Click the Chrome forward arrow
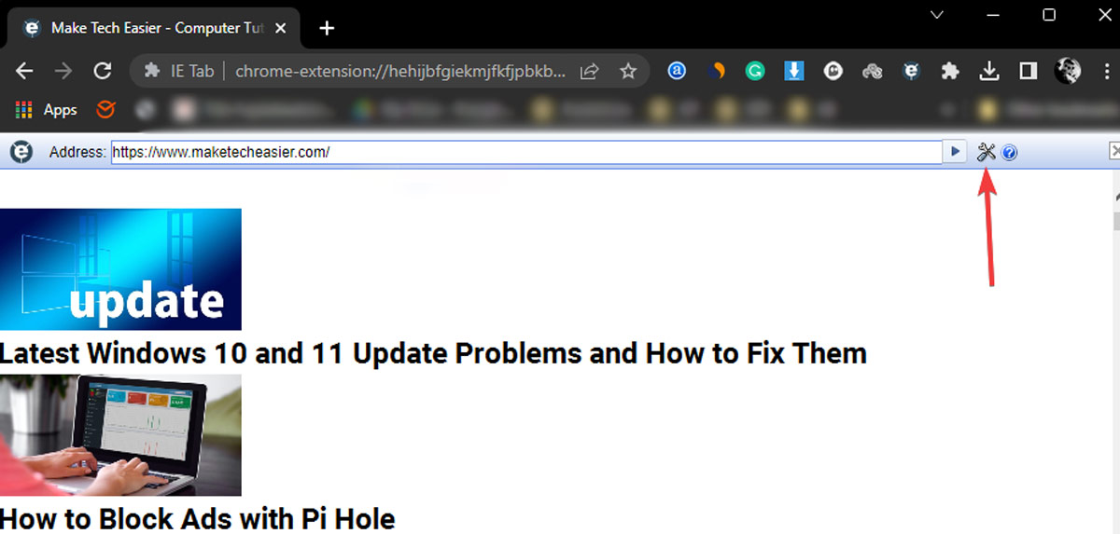Viewport: 1120px width, 534px height. [63, 71]
